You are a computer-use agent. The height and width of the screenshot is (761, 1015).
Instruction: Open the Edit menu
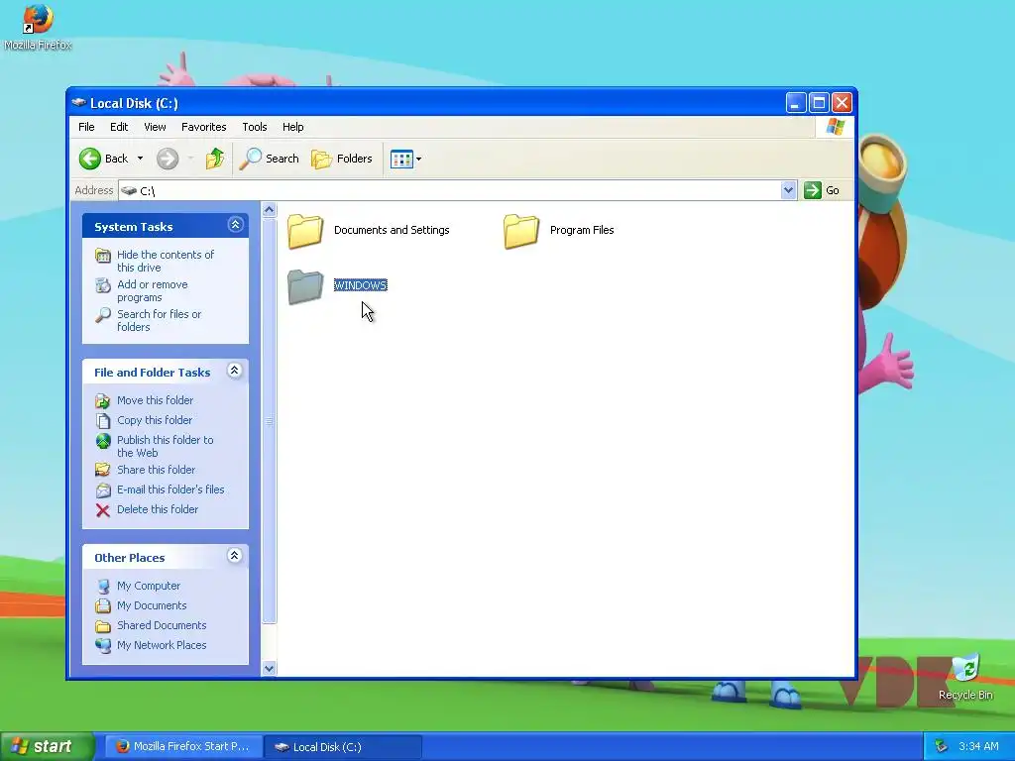tap(119, 127)
